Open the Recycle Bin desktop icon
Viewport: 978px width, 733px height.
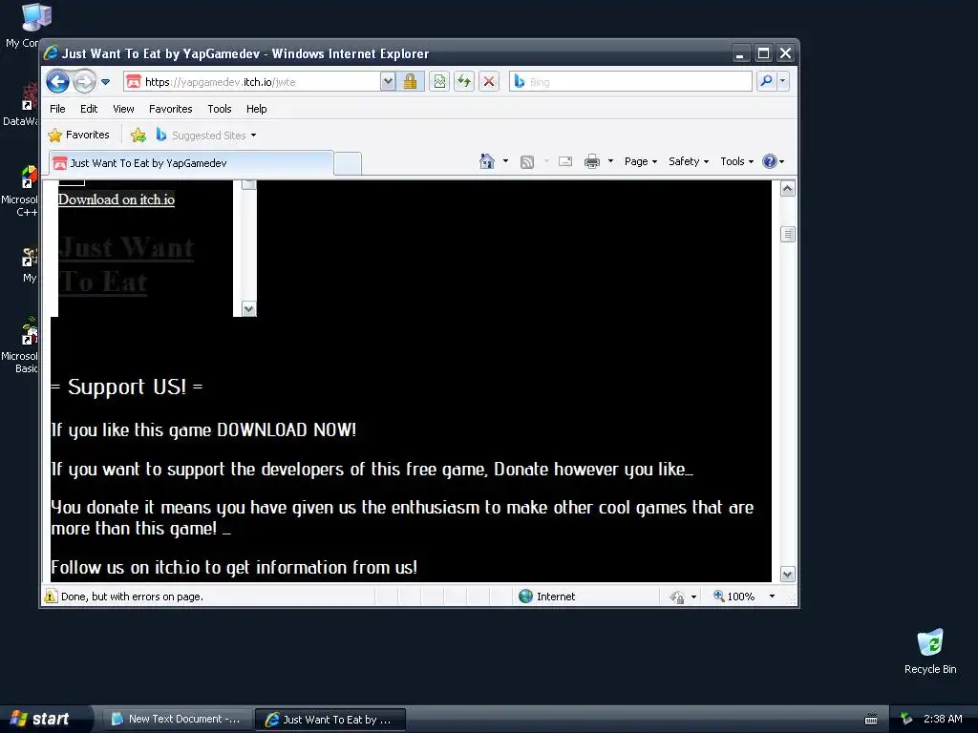pyautogui.click(x=930, y=651)
